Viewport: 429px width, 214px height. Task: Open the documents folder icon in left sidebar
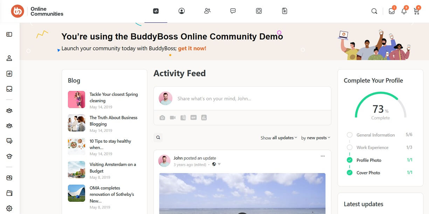(x=9, y=193)
